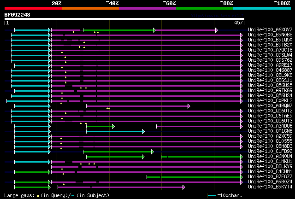Select the UniRef100_B9KYT4 label

tap(270, 187)
